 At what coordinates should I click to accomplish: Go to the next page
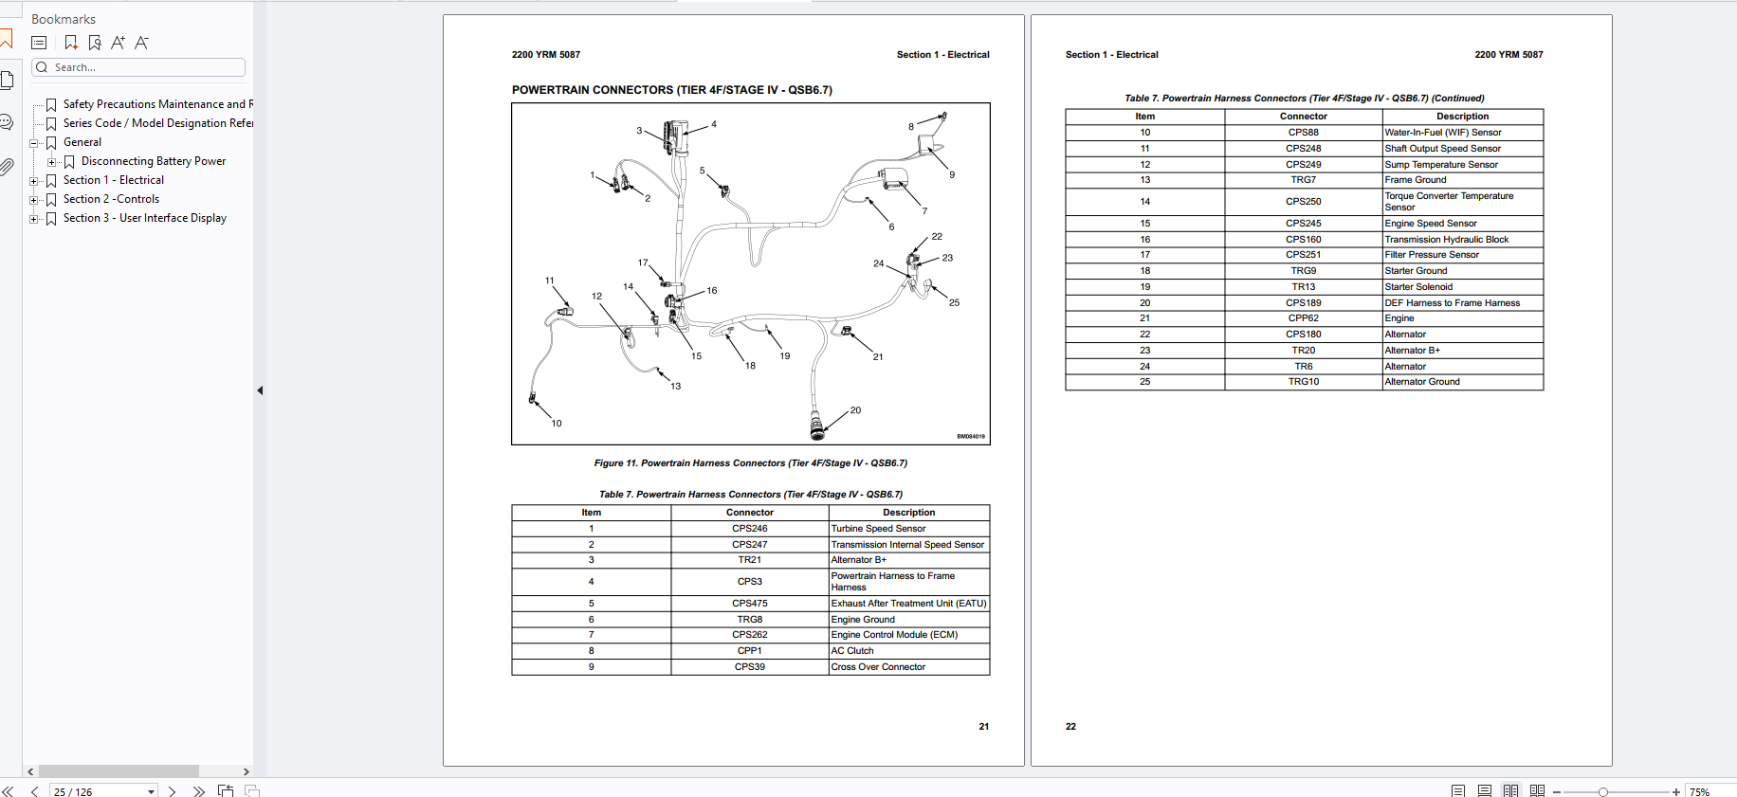(172, 791)
